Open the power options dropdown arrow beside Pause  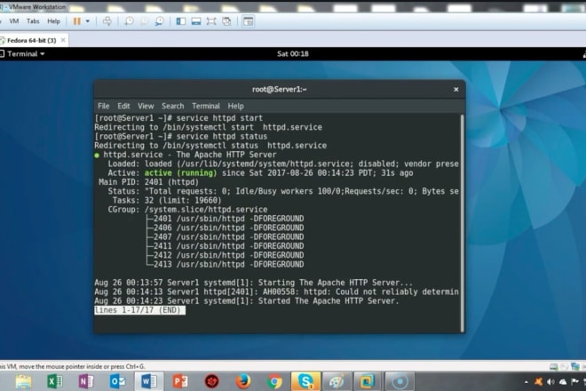(87, 21)
